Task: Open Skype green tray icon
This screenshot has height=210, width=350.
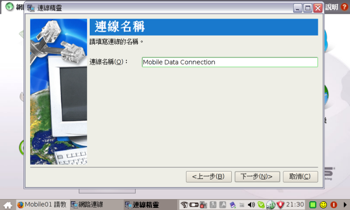Action: pos(261,205)
